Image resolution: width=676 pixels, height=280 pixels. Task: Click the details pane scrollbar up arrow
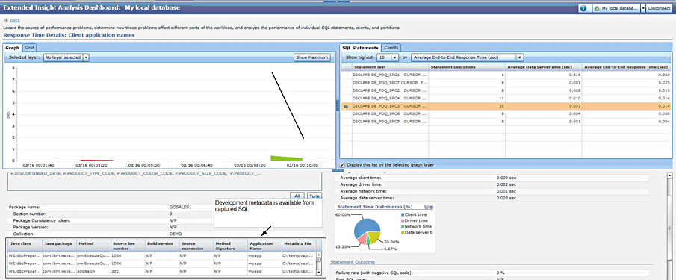669,175
